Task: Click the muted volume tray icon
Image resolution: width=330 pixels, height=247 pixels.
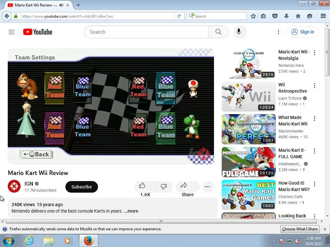Action: coord(297,241)
